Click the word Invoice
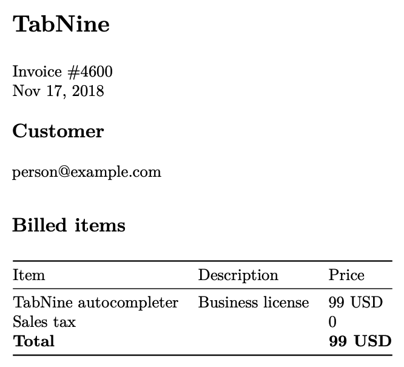 [37, 72]
